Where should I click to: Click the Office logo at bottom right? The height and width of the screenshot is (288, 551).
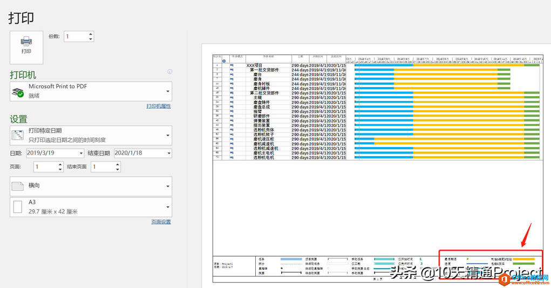pos(505,279)
